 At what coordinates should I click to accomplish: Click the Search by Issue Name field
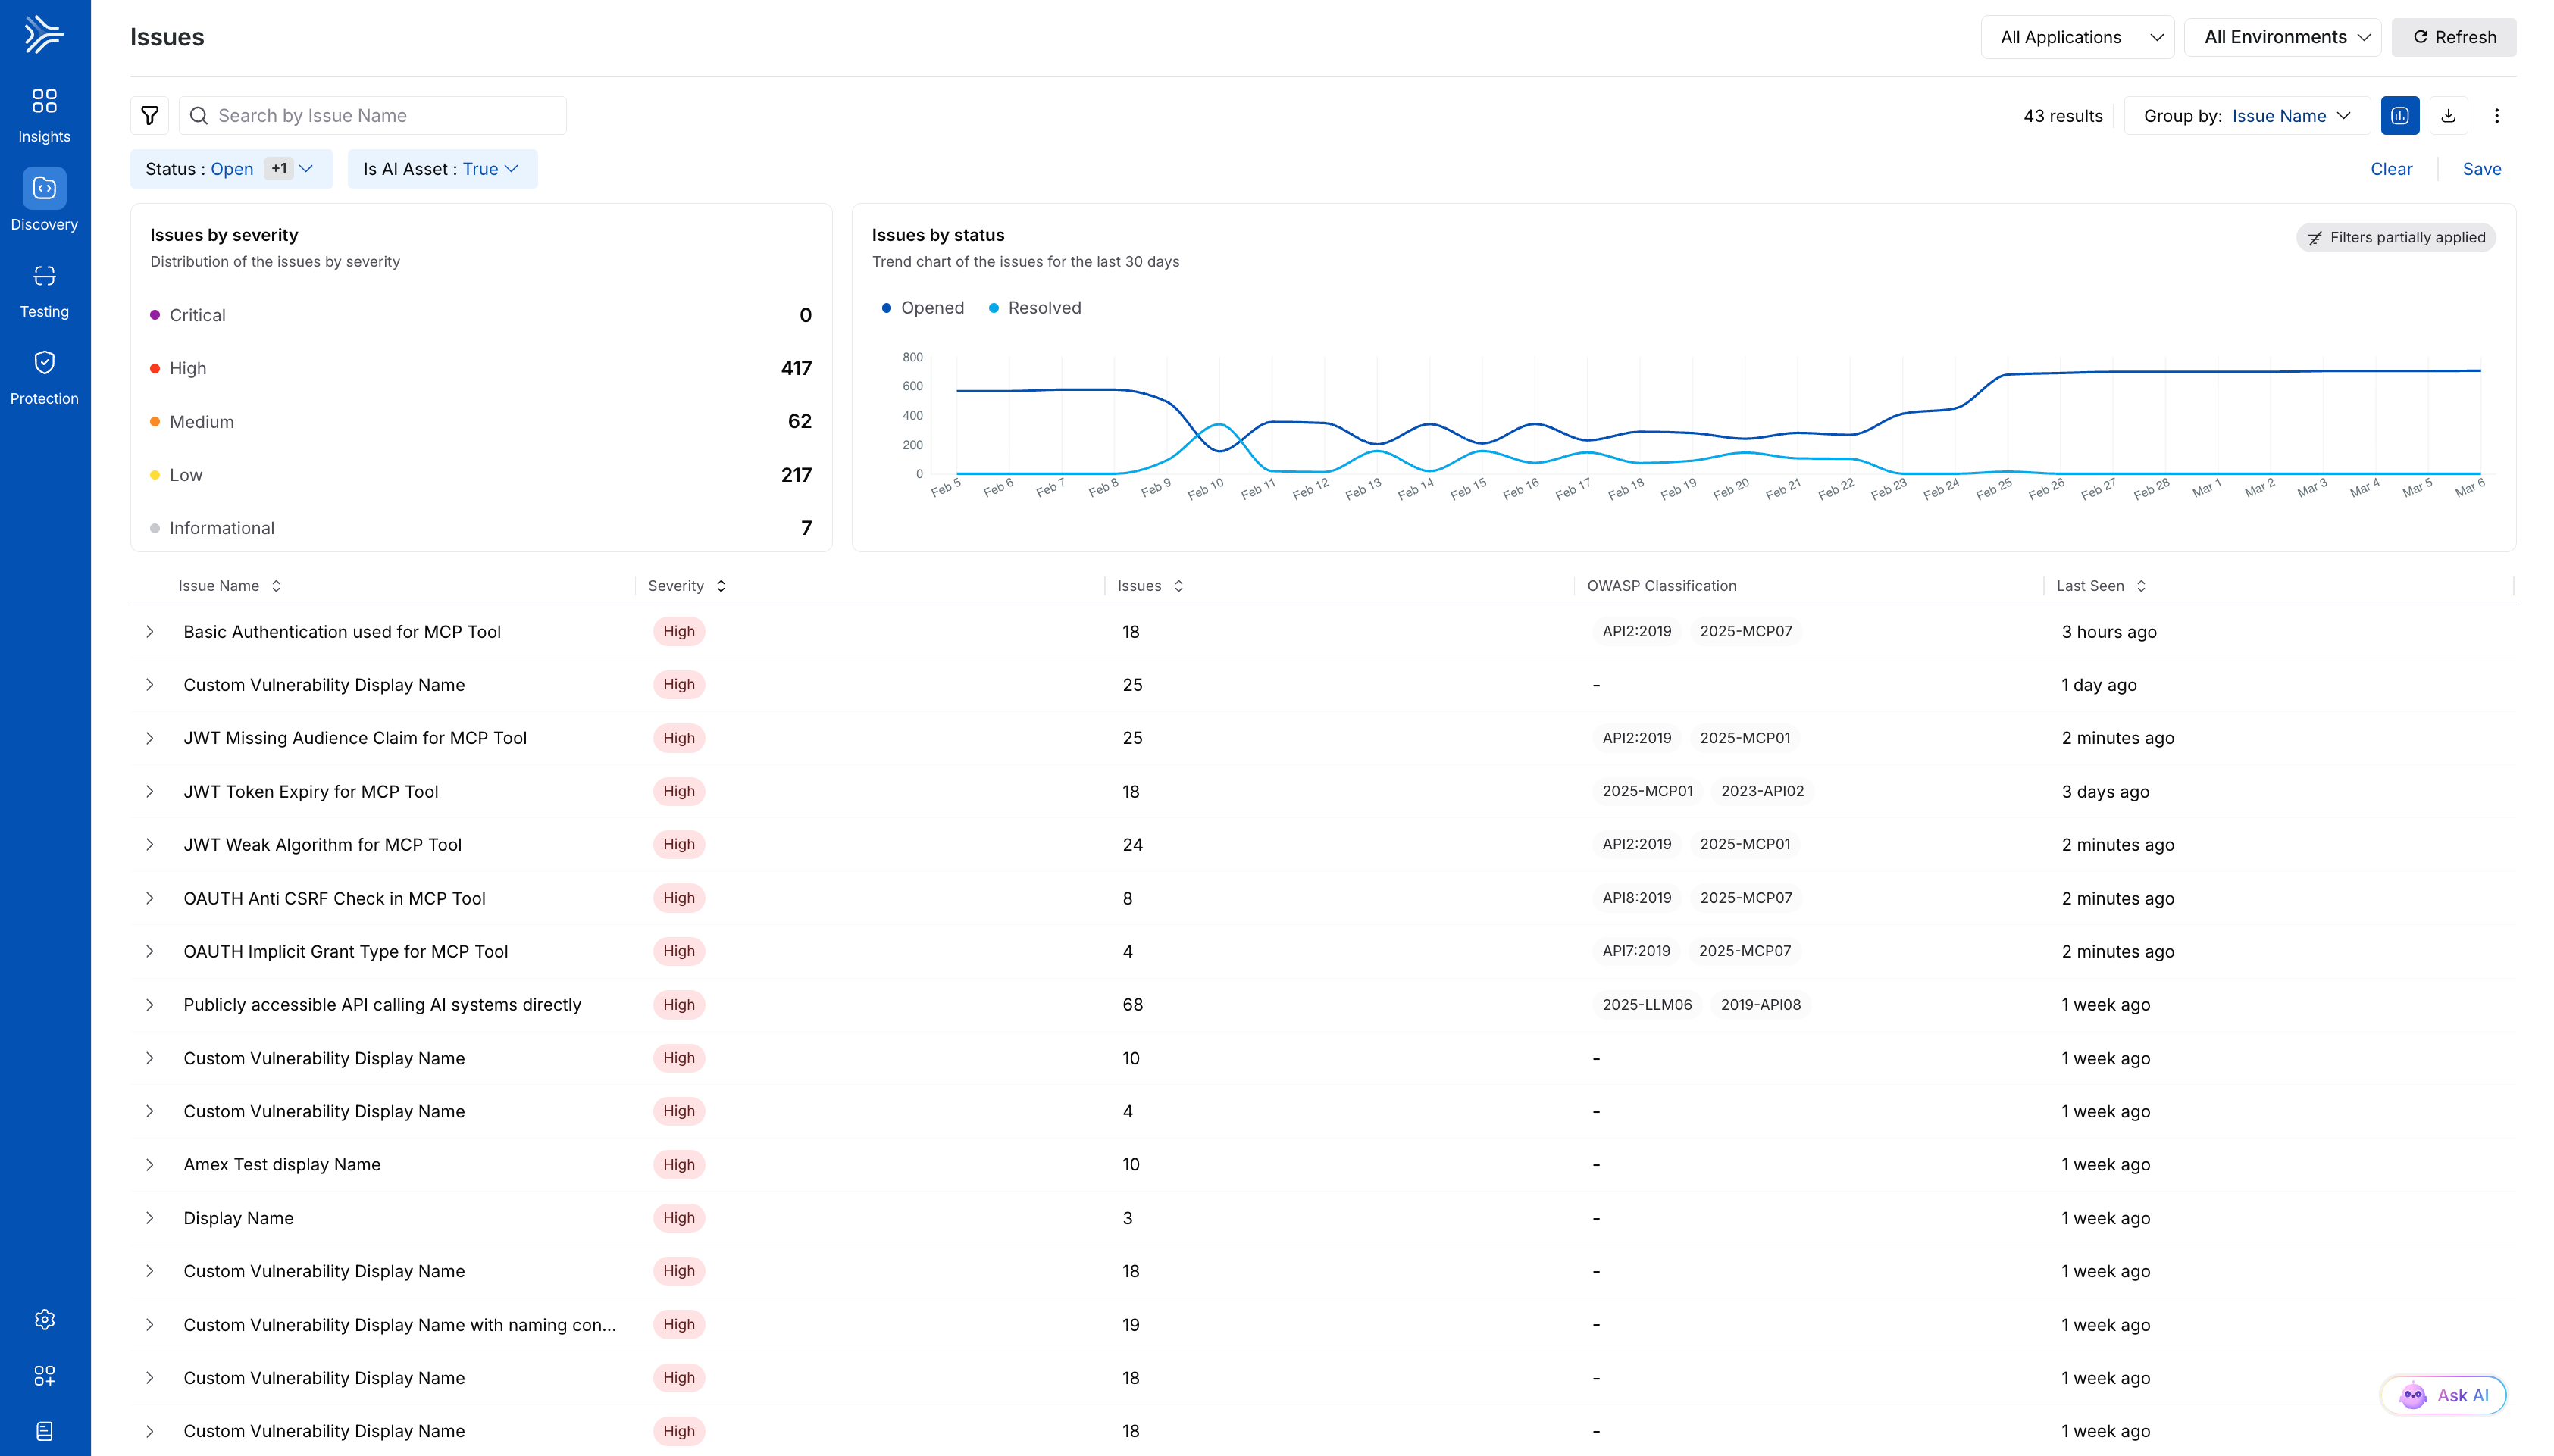click(372, 116)
